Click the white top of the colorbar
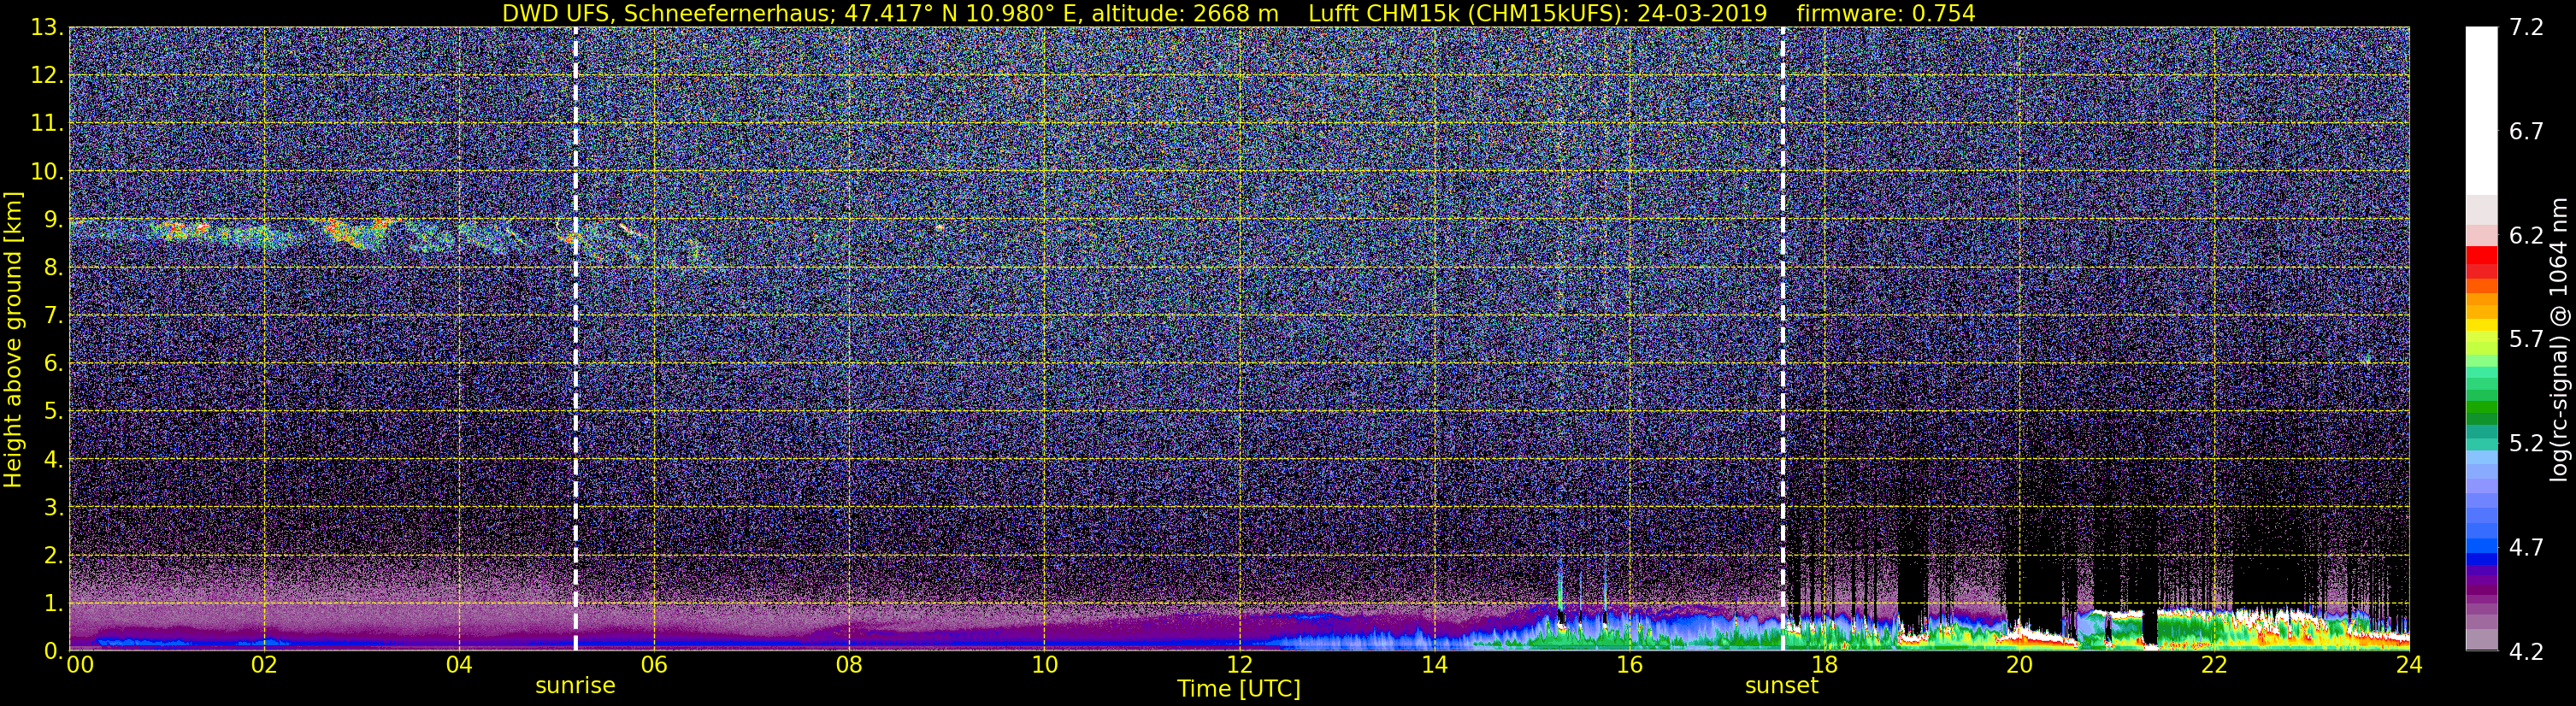The width and height of the screenshot is (2576, 706). (x=2480, y=110)
